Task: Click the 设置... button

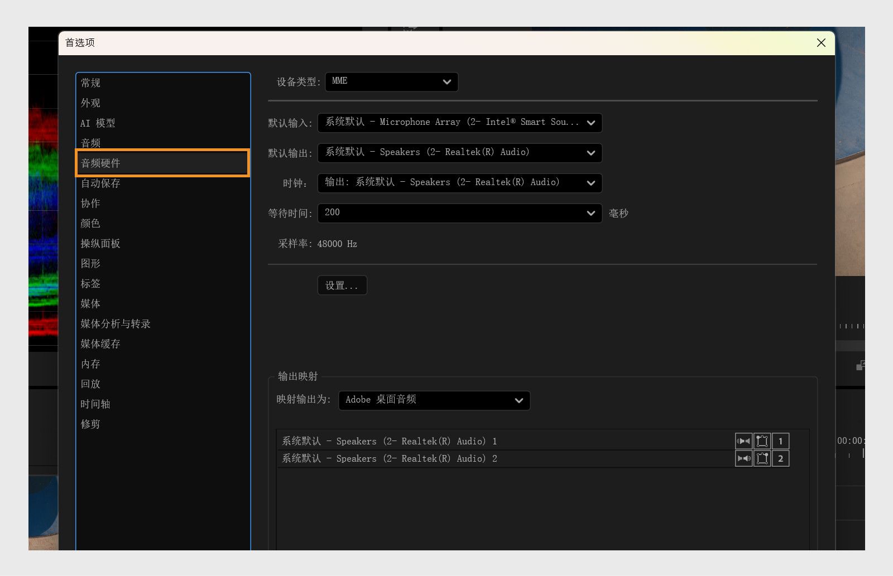Action: (342, 285)
